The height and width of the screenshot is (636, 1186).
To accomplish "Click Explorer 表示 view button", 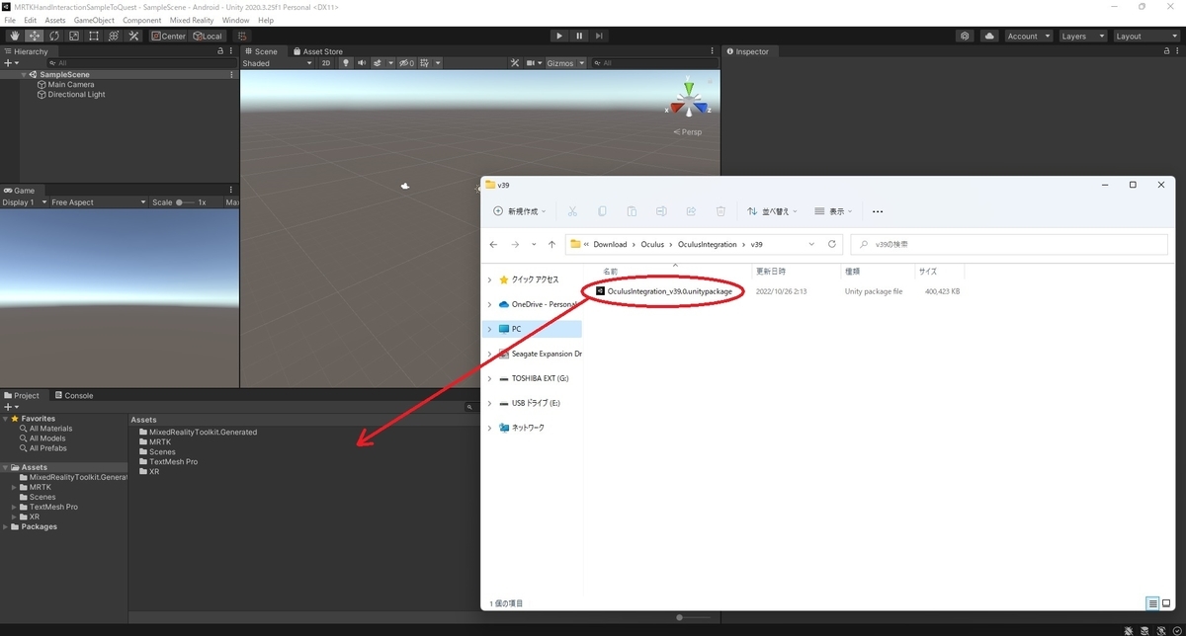I will pyautogui.click(x=833, y=211).
